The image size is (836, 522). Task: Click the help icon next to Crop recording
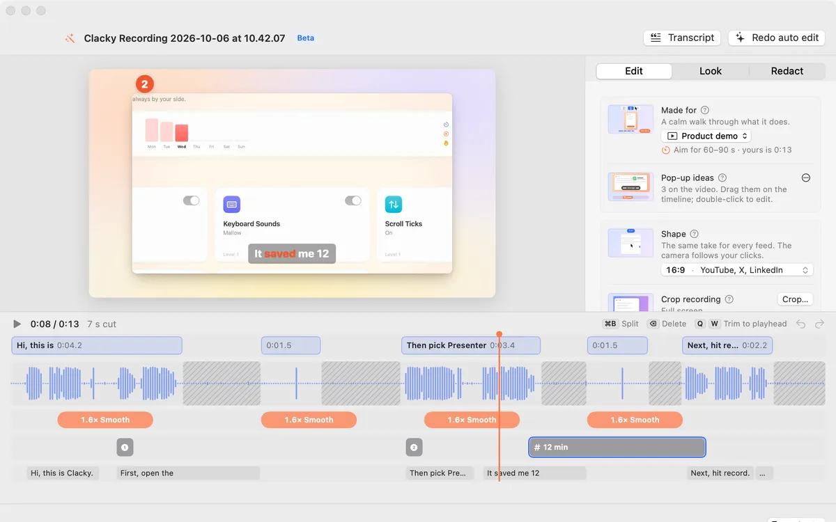pyautogui.click(x=729, y=299)
